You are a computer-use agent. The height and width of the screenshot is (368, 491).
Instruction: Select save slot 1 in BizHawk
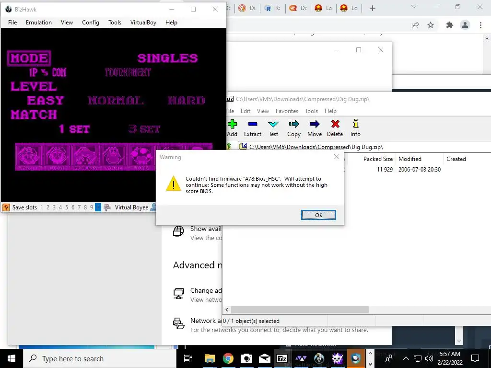pyautogui.click(x=42, y=207)
